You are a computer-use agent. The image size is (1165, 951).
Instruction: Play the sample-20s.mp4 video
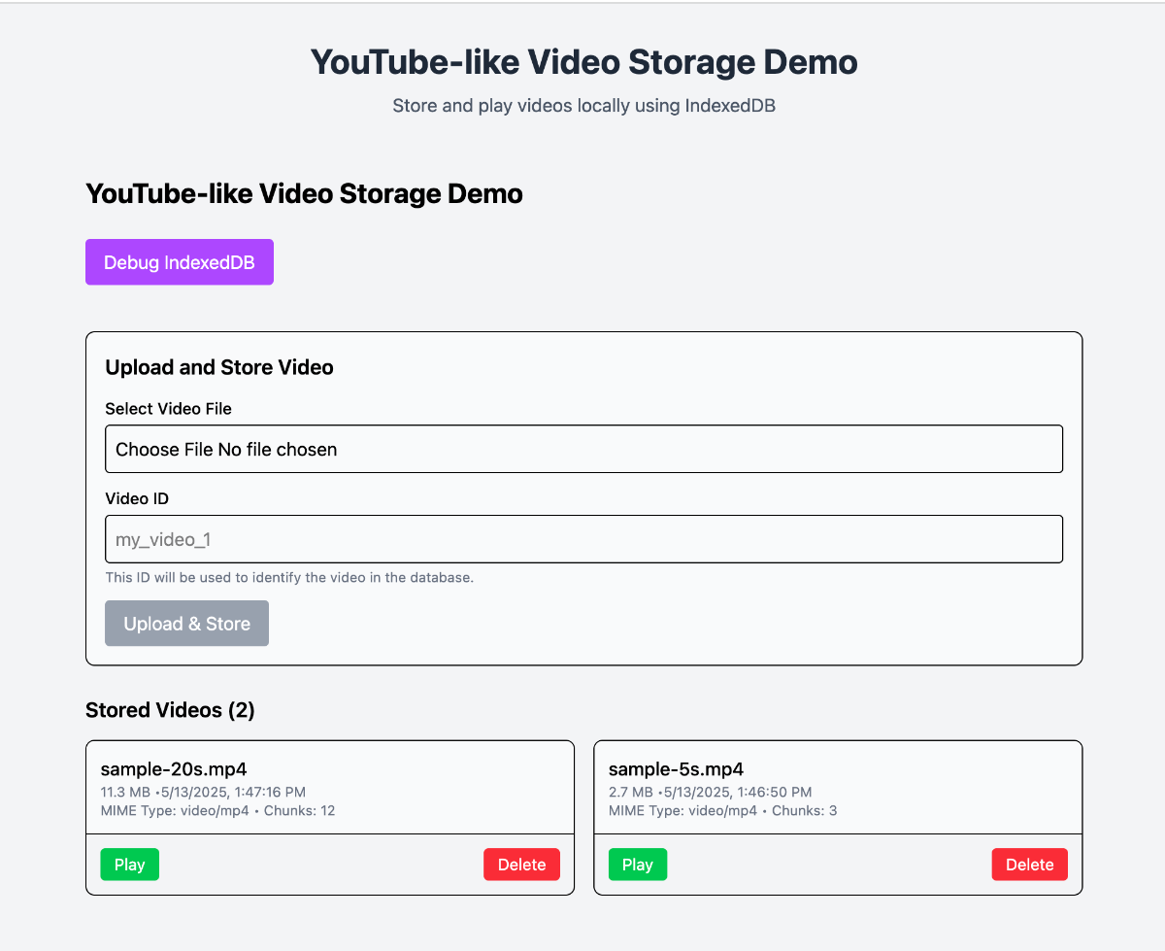pos(129,865)
